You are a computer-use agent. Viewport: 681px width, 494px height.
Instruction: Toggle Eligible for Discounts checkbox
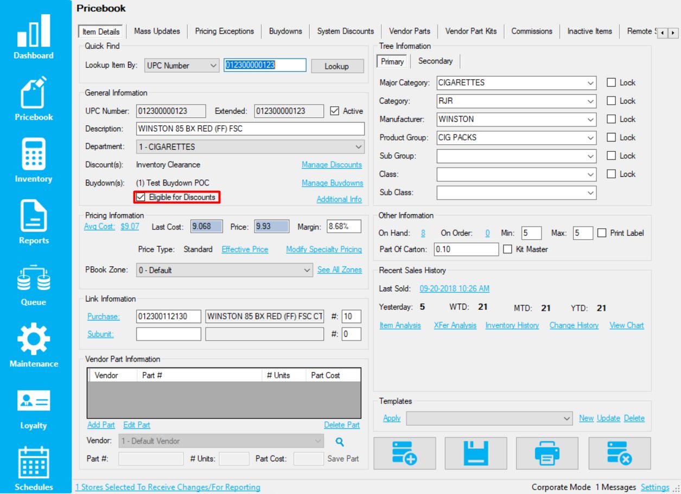(141, 197)
